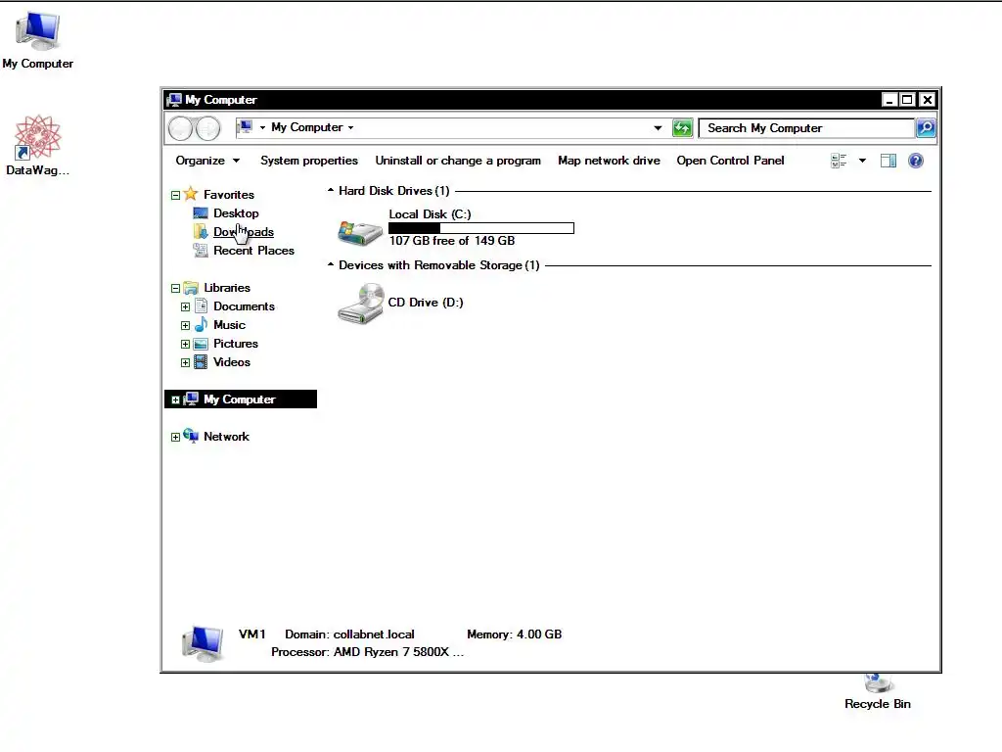The image size is (1002, 752).
Task: Click the Desktop icon in Favorites
Action: click(201, 212)
